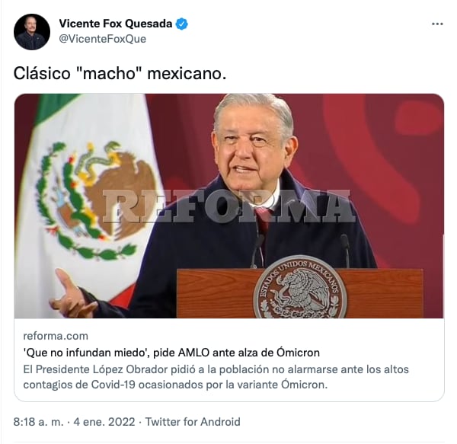This screenshot has height=444, width=457.
Task: Click the 4 ene. 2022 date
Action: (104, 422)
